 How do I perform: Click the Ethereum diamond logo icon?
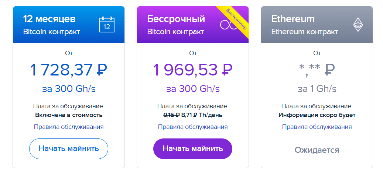[x=358, y=25]
